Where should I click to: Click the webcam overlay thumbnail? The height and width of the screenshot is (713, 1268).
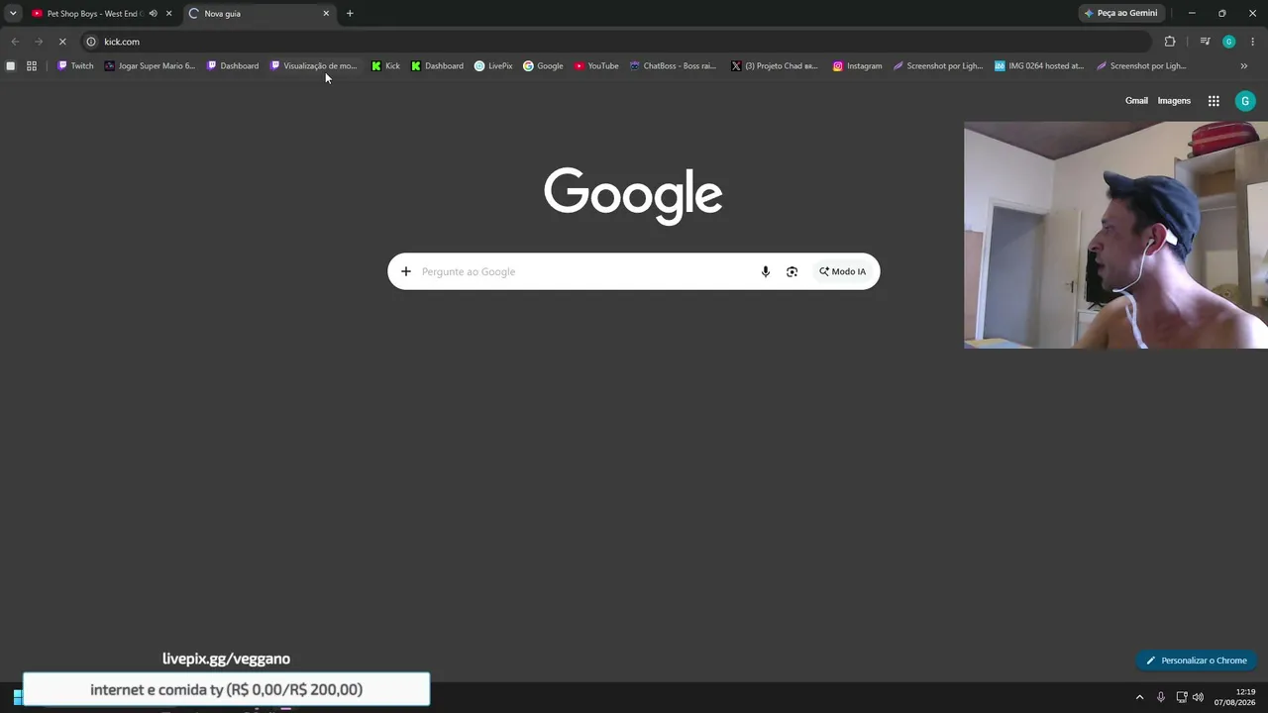tap(1115, 235)
